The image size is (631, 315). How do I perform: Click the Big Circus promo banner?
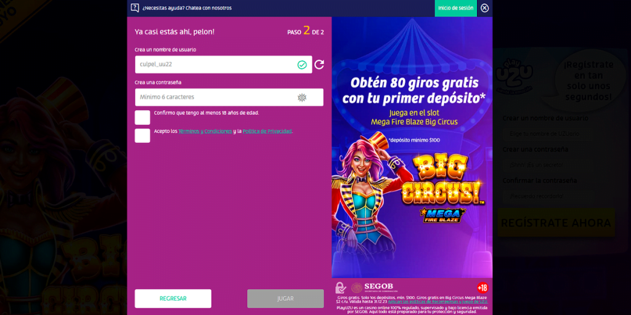coord(412,147)
